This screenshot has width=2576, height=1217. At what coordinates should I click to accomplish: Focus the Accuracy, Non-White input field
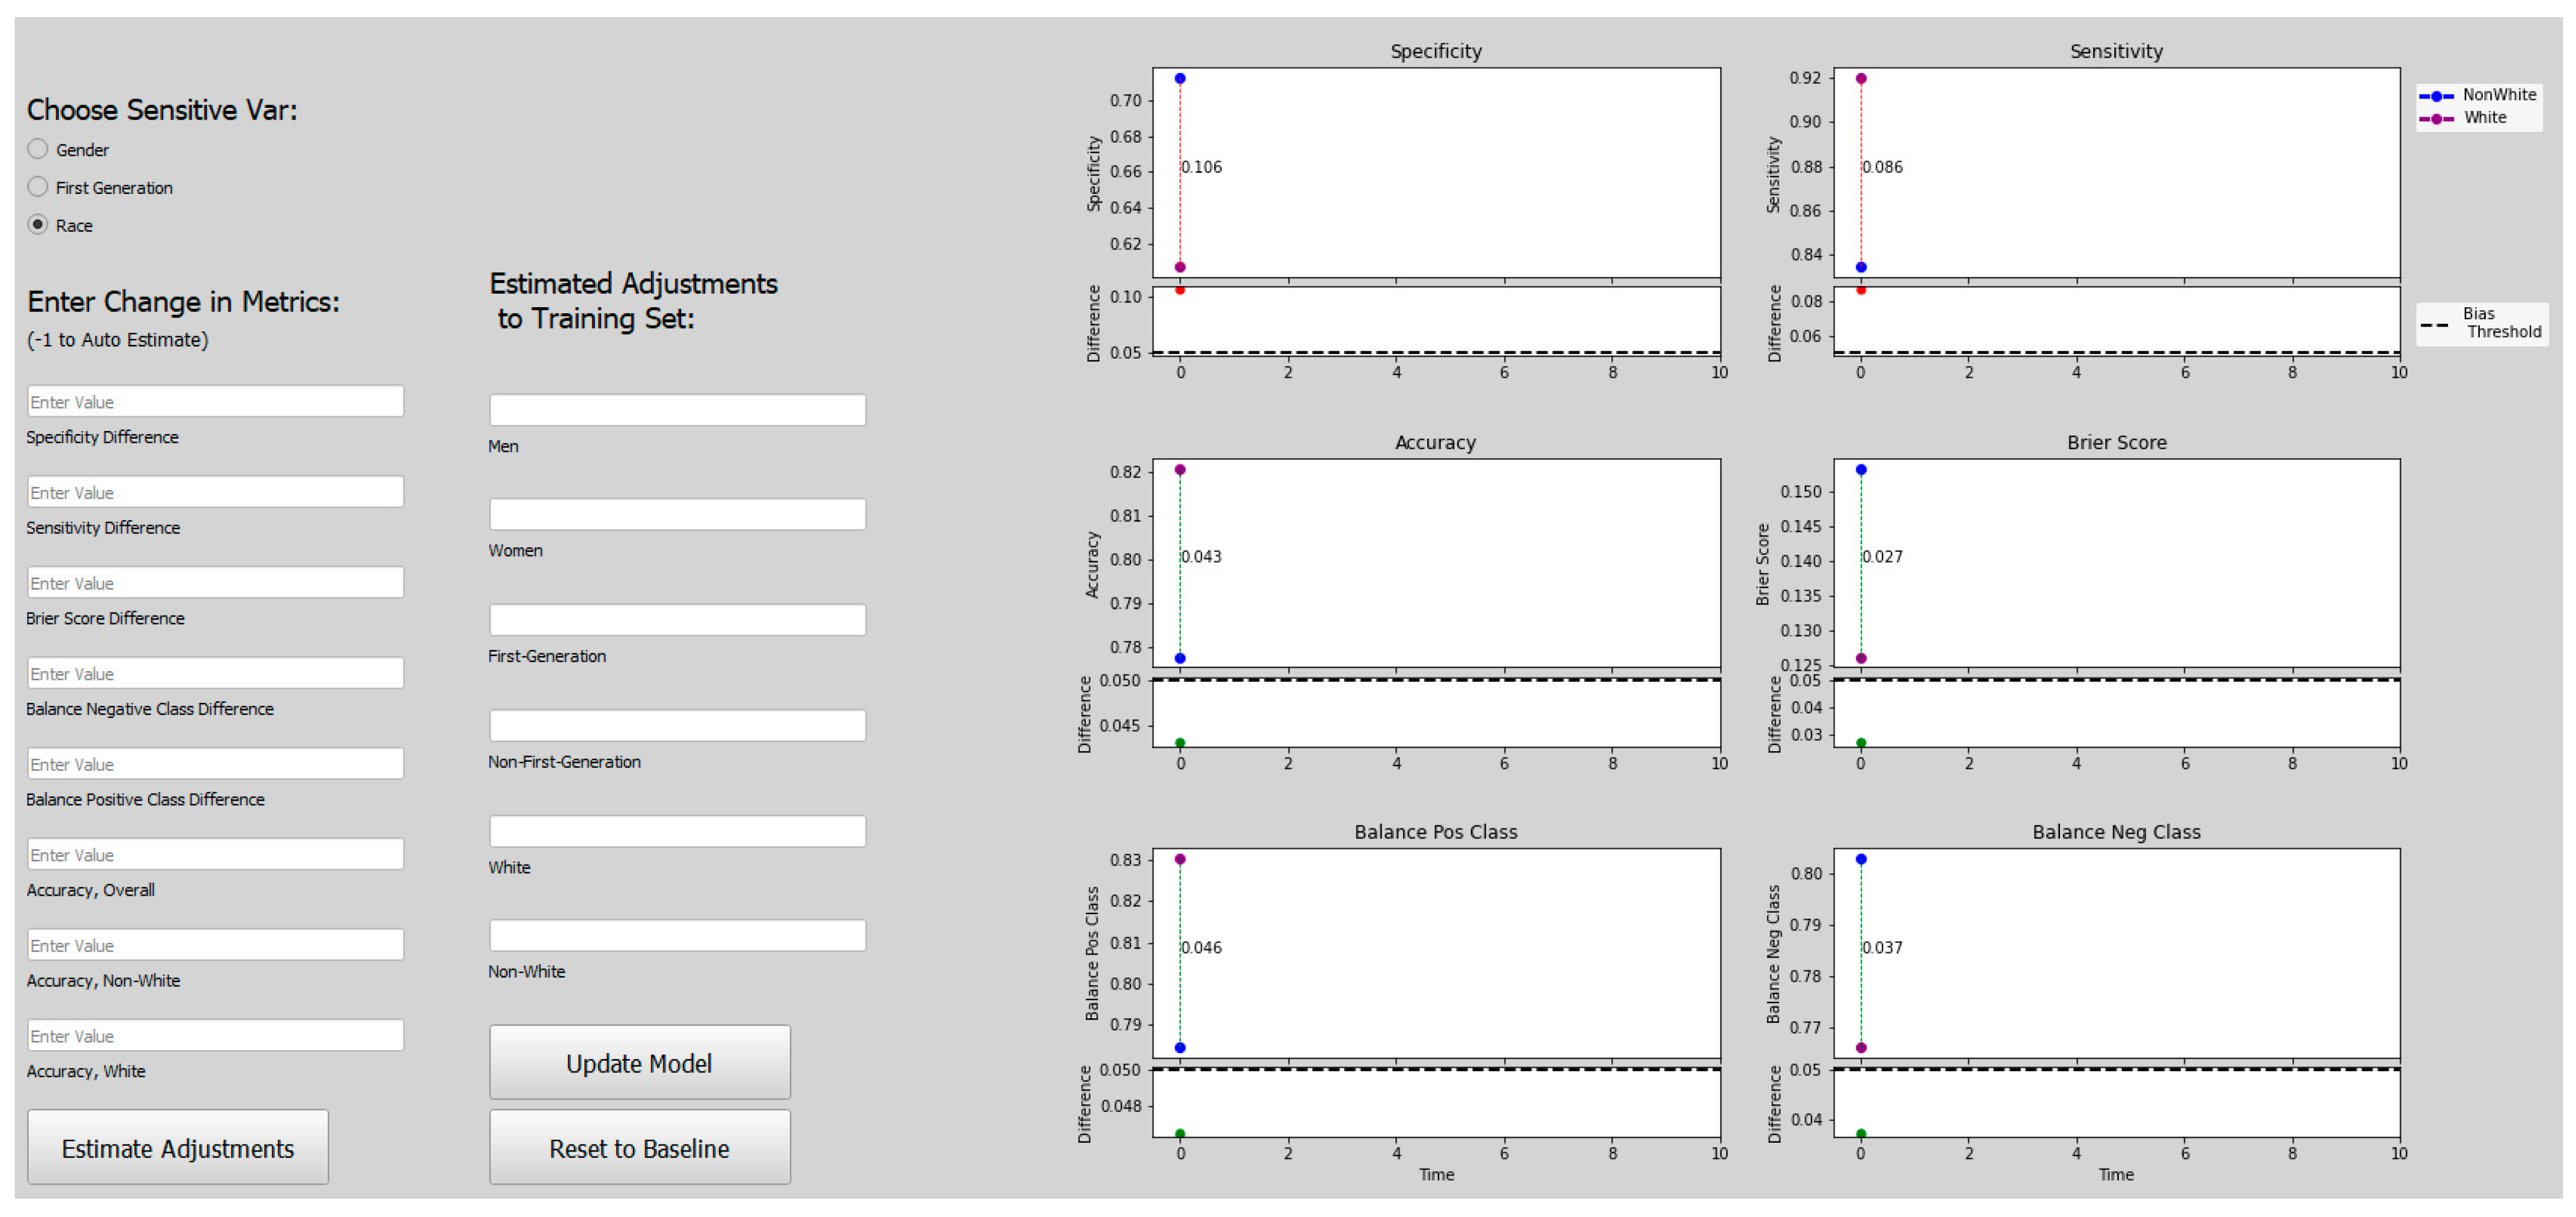[x=215, y=945]
